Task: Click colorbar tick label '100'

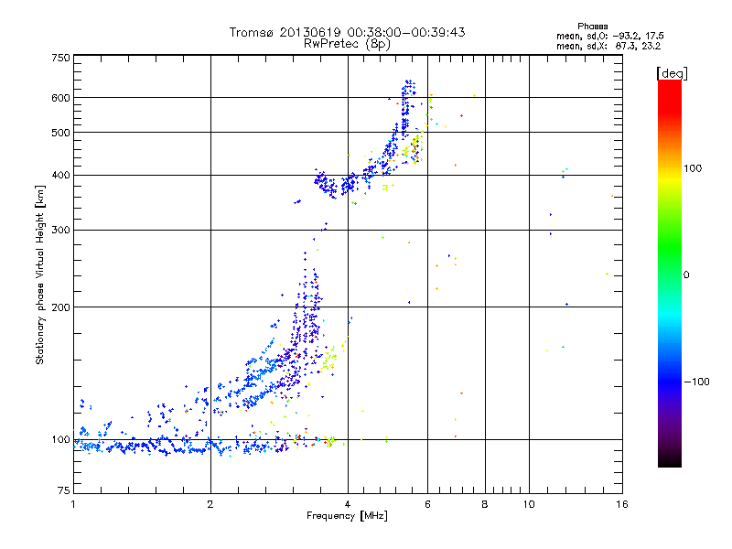Action: pos(693,168)
